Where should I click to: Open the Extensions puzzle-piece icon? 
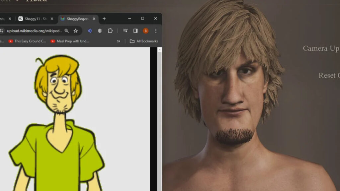coord(111,31)
